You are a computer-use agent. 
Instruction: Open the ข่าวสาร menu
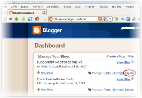point(67,7)
